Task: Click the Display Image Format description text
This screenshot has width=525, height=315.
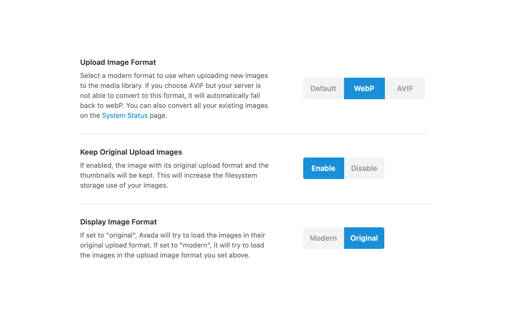Action: 172,245
